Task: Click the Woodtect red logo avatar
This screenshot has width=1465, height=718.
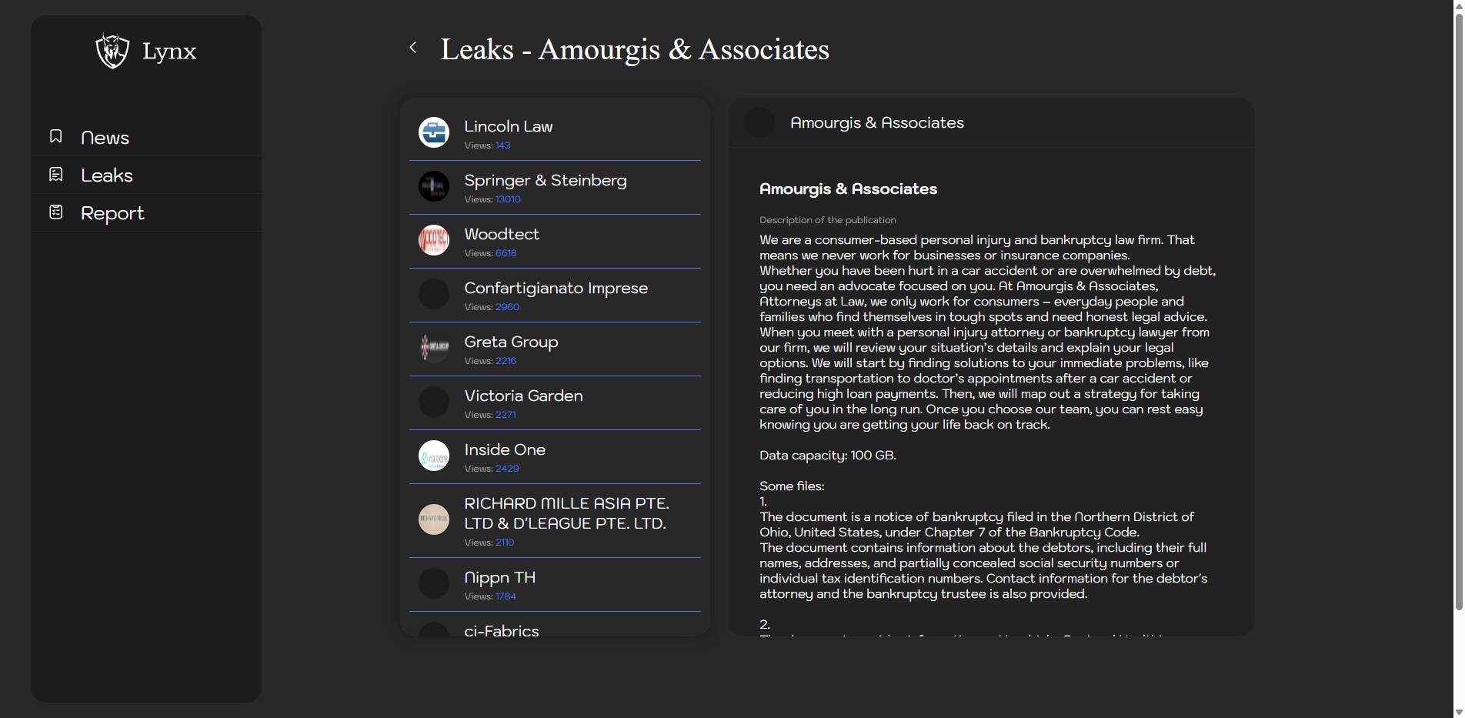Action: click(x=434, y=240)
